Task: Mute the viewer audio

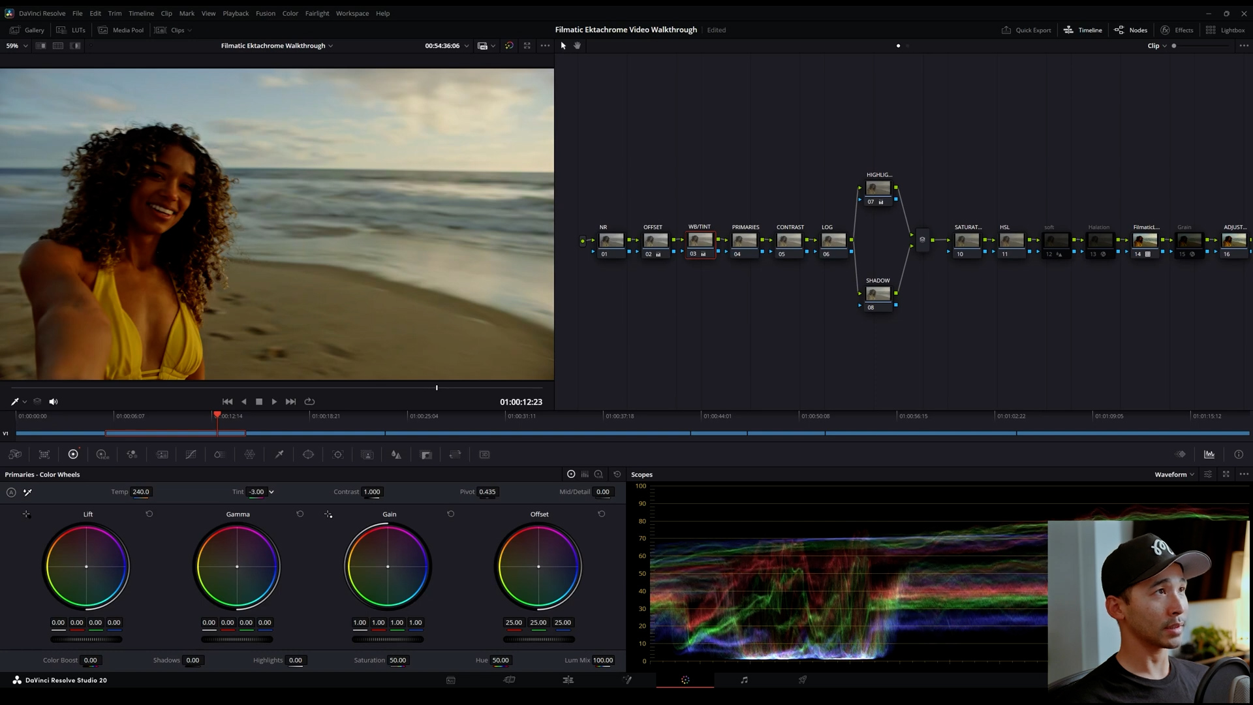Action: point(54,401)
